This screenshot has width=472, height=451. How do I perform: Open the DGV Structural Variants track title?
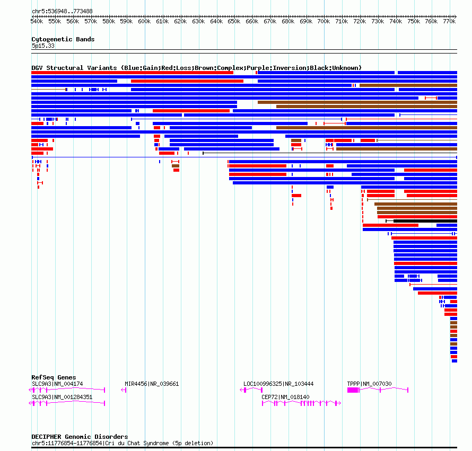196,68
